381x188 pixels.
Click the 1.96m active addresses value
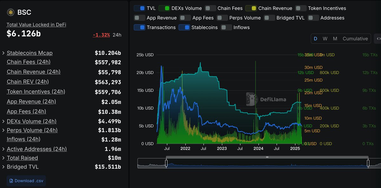pyautogui.click(x=113, y=149)
